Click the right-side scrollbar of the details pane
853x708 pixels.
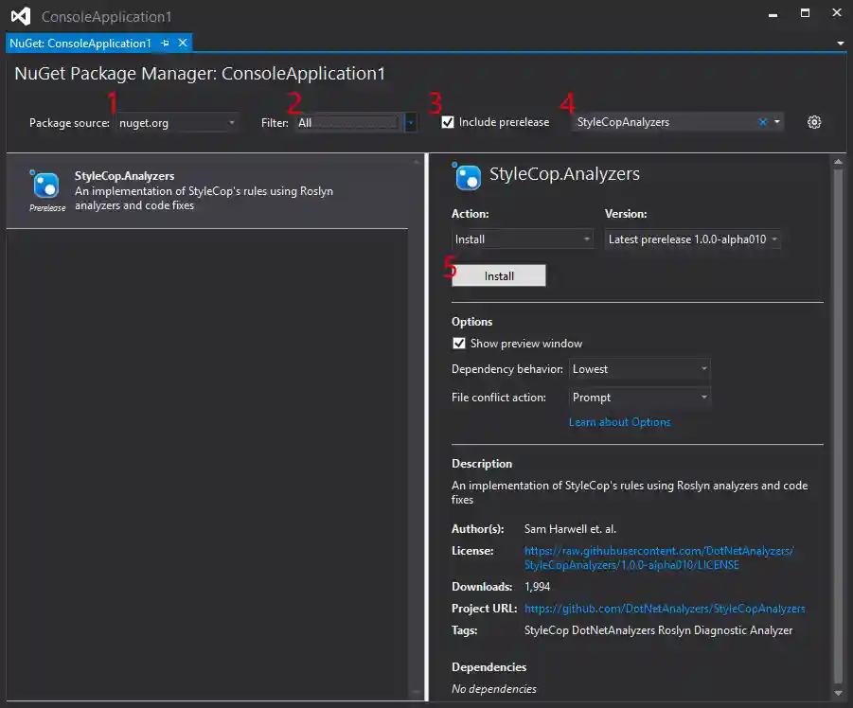pyautogui.click(x=837, y=379)
